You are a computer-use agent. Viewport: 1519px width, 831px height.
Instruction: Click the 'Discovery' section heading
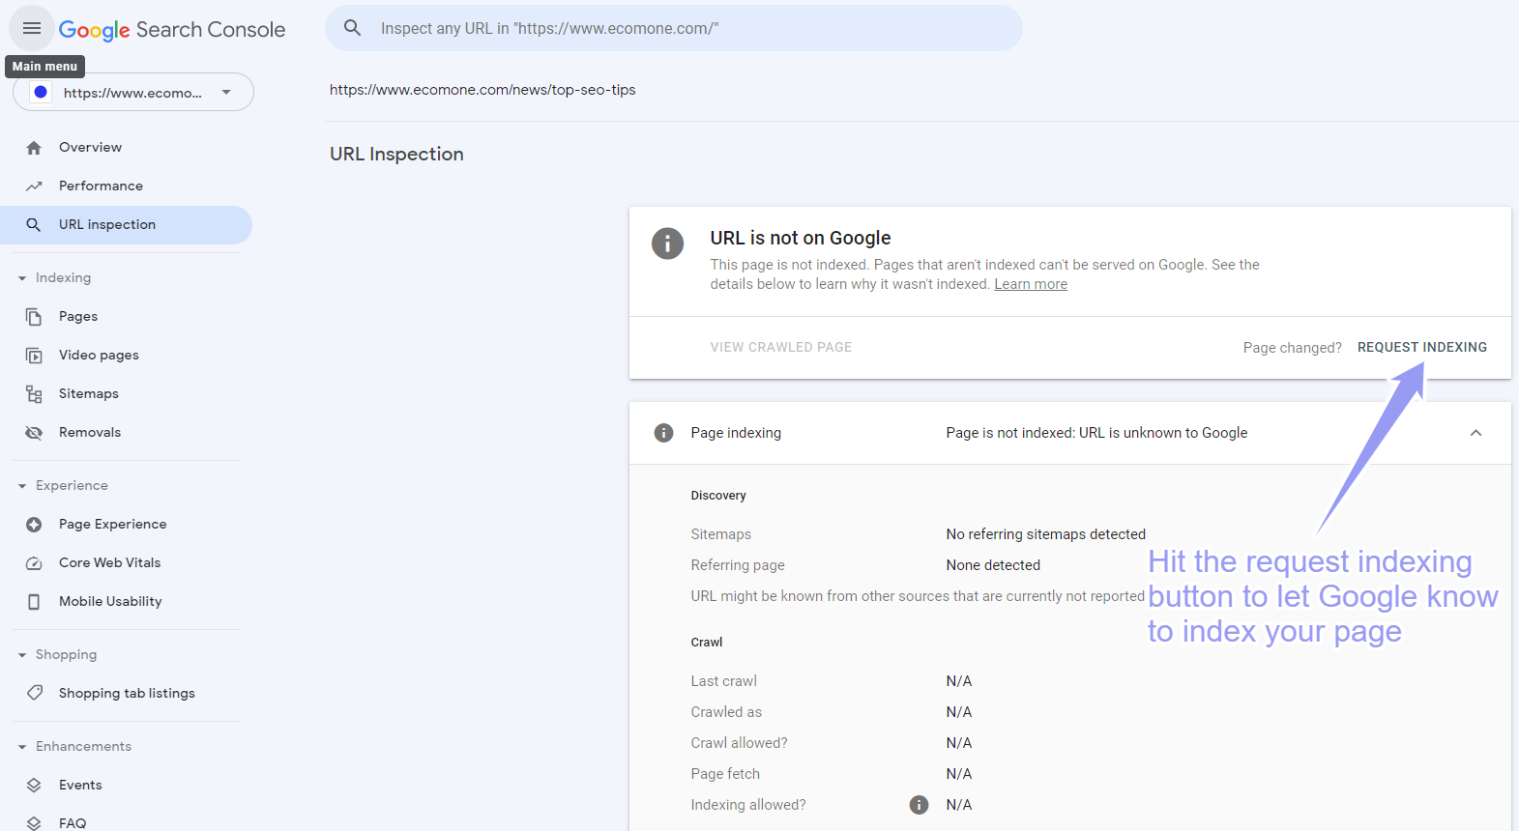718,496
